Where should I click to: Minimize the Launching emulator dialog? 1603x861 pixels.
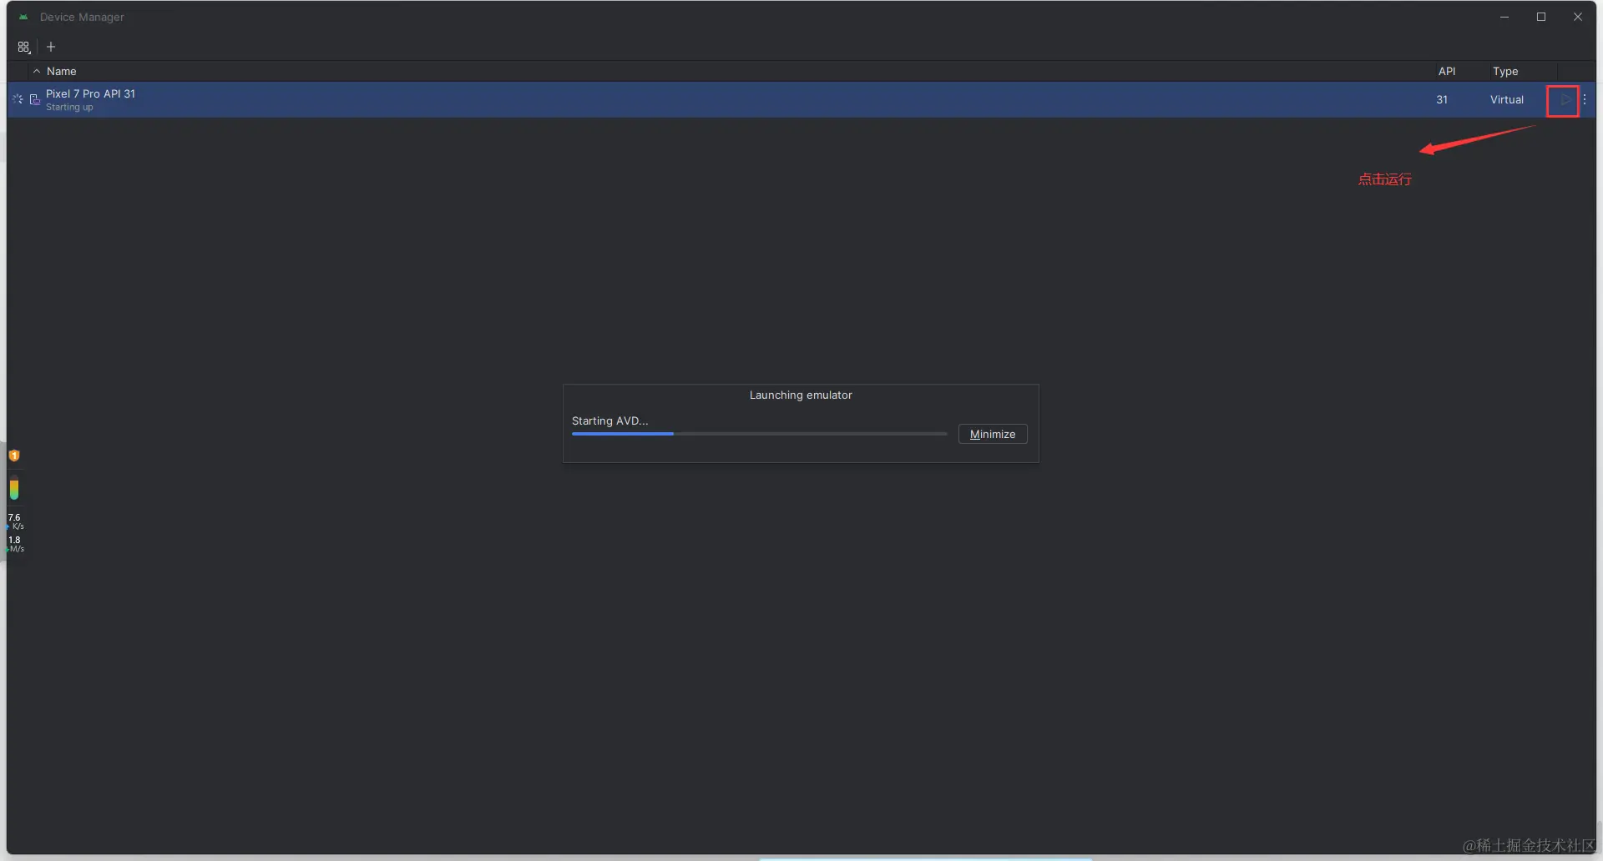(x=993, y=434)
